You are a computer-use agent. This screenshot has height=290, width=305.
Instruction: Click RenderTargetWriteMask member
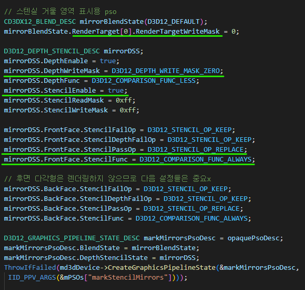point(177,31)
